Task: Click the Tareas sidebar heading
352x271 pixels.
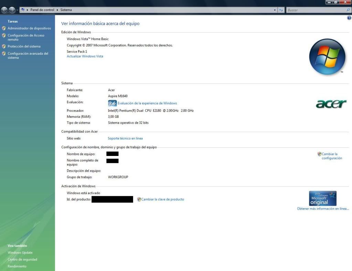Action: pos(13,21)
